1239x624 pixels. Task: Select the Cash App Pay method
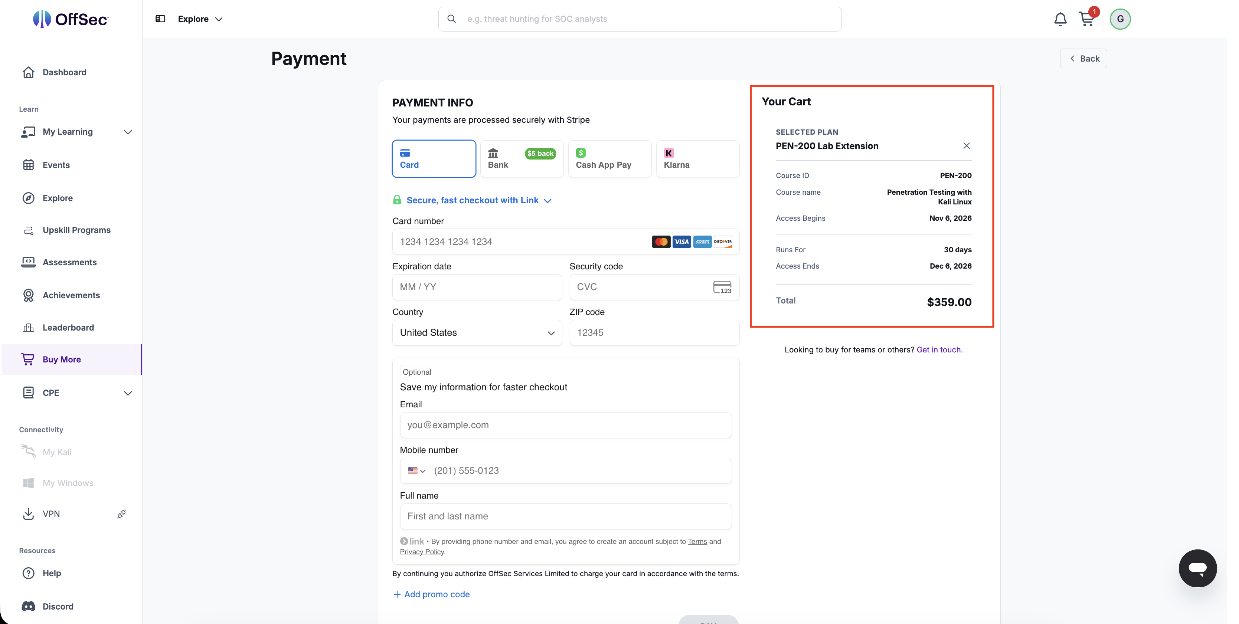pyautogui.click(x=610, y=159)
